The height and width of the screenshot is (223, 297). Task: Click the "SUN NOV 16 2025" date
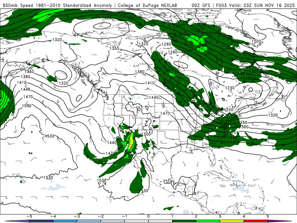click(x=274, y=5)
